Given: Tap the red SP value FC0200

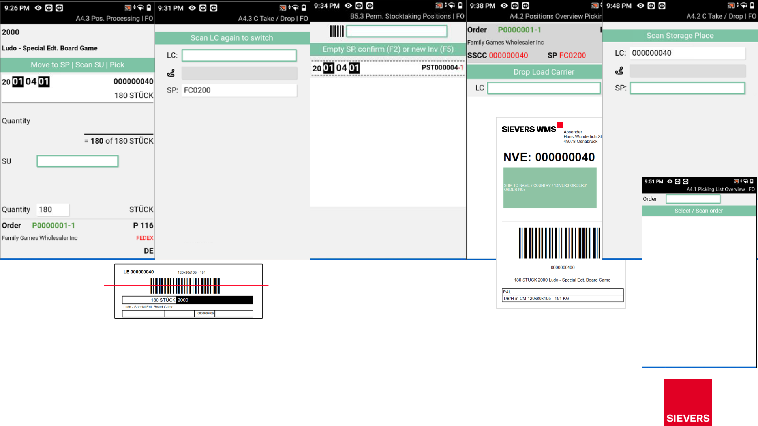Looking at the screenshot, I should pyautogui.click(x=573, y=56).
